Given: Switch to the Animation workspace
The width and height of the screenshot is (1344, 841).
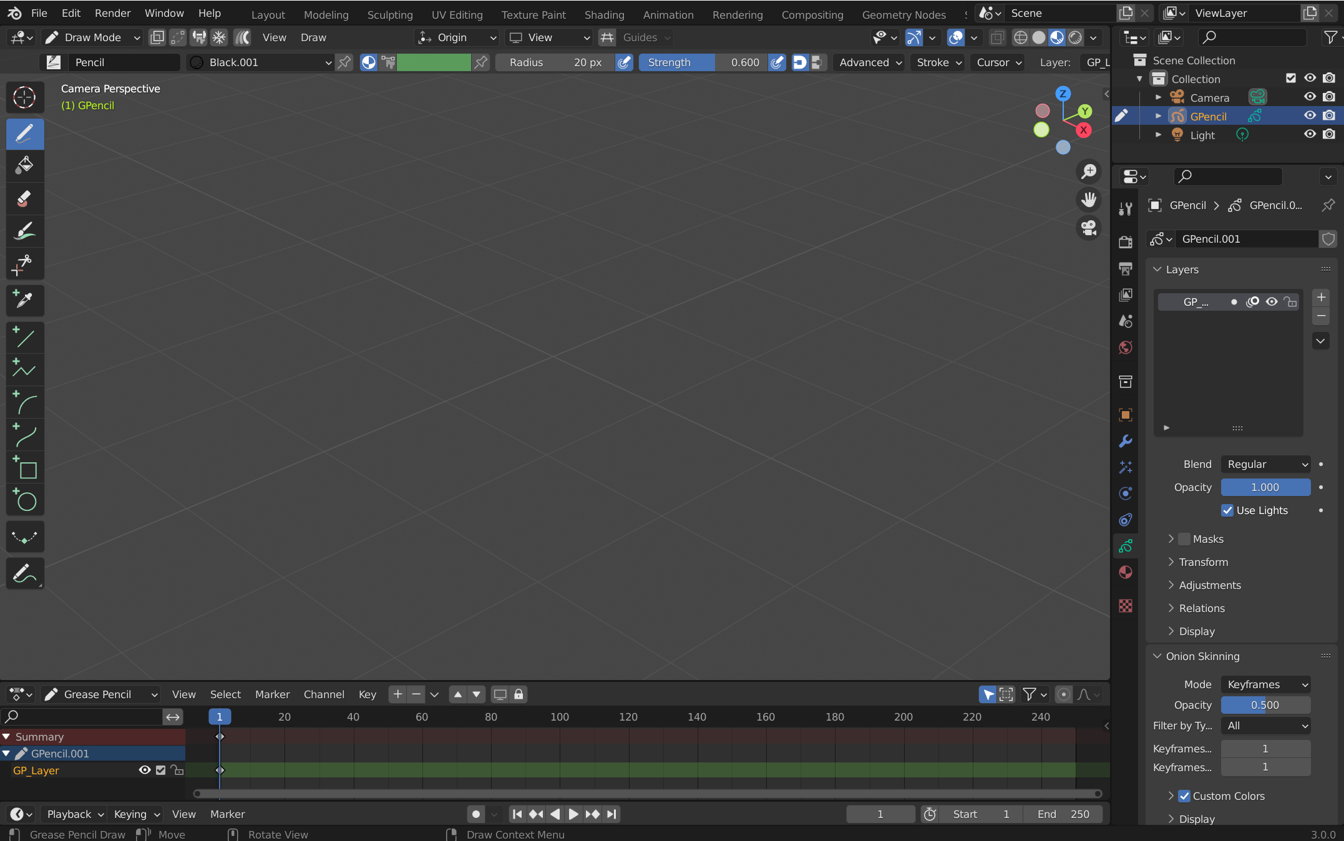Looking at the screenshot, I should click(668, 14).
